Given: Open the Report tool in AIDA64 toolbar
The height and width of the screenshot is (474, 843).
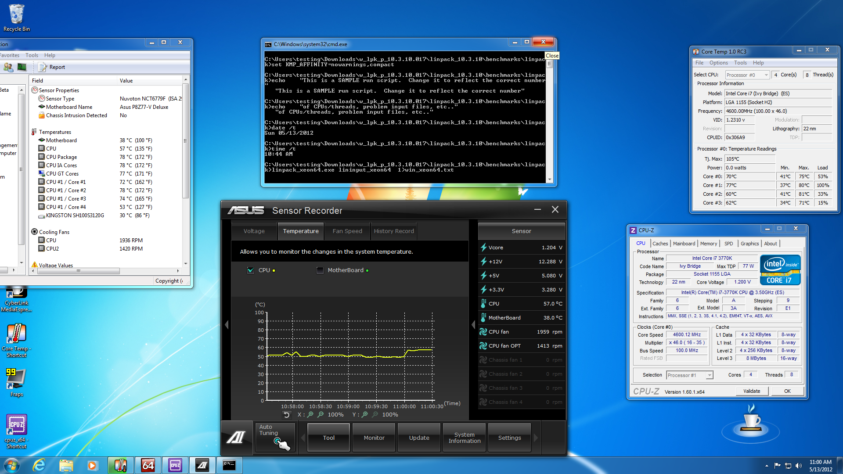Looking at the screenshot, I should pyautogui.click(x=52, y=67).
